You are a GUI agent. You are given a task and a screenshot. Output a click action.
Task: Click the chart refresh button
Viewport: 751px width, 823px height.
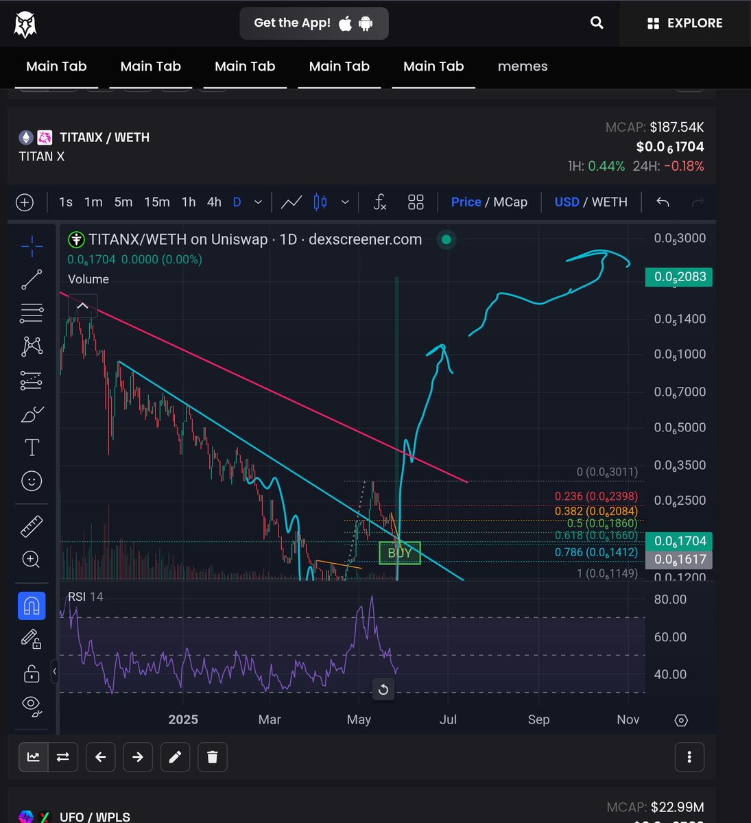coord(383,689)
